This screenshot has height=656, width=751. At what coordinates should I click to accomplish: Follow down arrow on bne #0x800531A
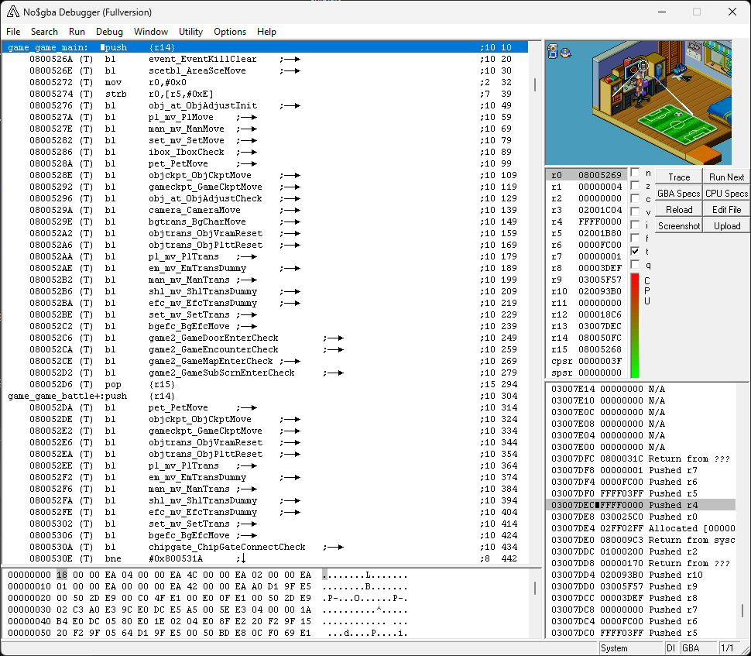click(x=242, y=558)
